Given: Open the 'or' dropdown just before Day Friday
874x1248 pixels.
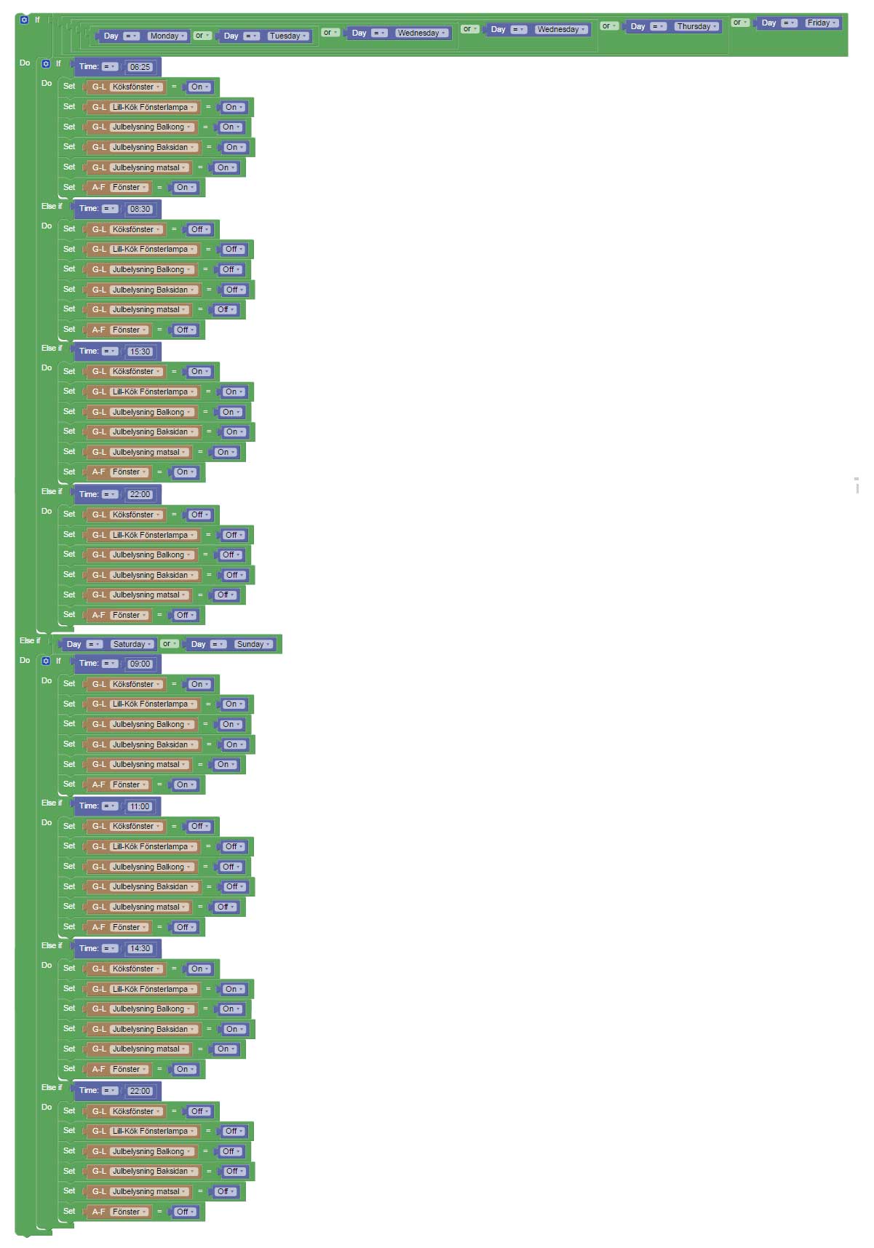Looking at the screenshot, I should (739, 23).
